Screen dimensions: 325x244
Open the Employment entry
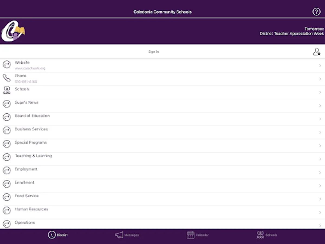[x=162, y=172]
